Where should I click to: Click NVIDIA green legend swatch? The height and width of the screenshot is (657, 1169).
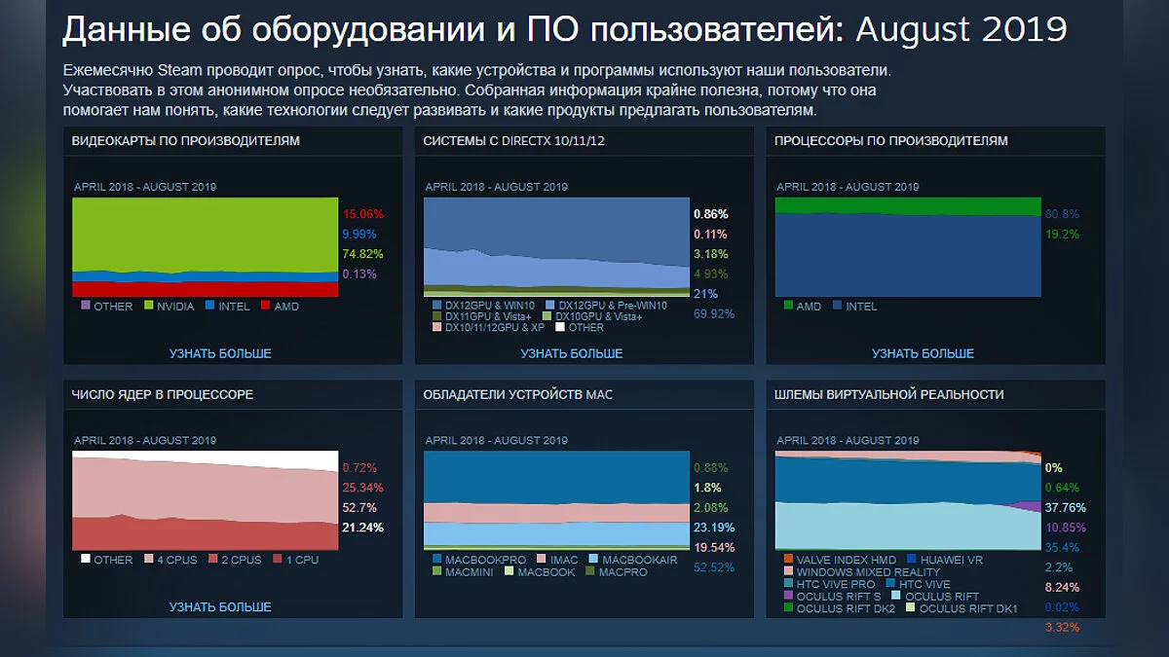[x=150, y=306]
